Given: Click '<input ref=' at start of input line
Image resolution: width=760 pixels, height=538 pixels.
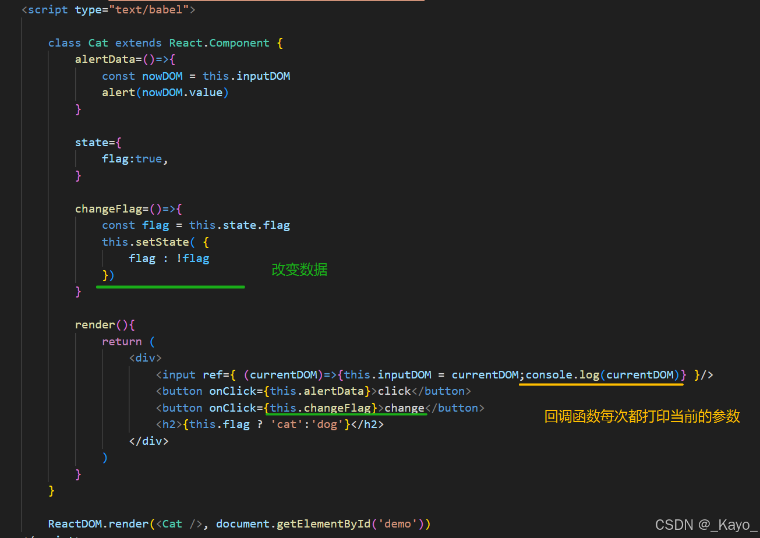Looking at the screenshot, I should click(x=193, y=375).
